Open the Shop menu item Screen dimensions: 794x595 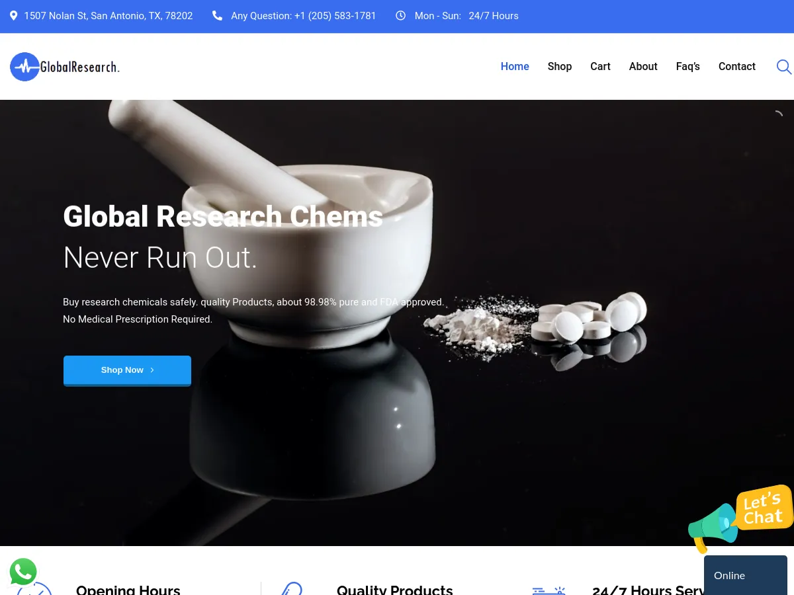point(559,66)
